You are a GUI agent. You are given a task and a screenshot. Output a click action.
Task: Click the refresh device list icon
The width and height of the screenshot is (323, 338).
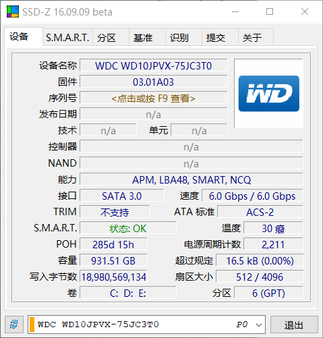14,325
